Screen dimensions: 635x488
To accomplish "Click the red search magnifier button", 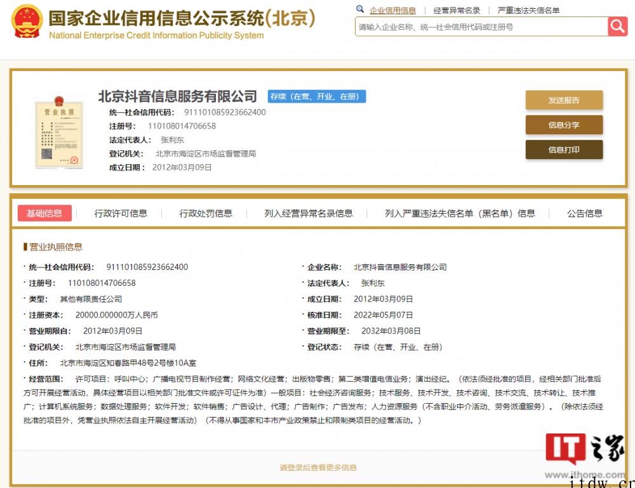I will [618, 27].
